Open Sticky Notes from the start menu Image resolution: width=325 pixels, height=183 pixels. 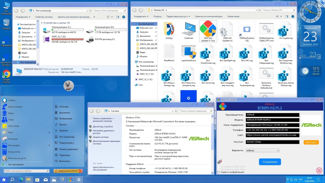coord(13,126)
